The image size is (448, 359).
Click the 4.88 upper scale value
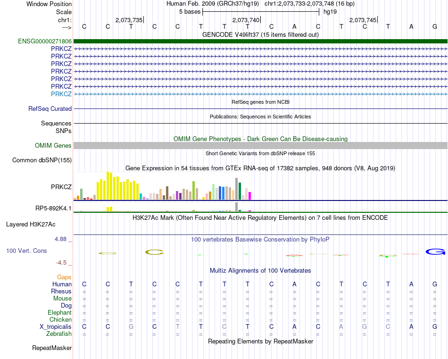point(60,239)
